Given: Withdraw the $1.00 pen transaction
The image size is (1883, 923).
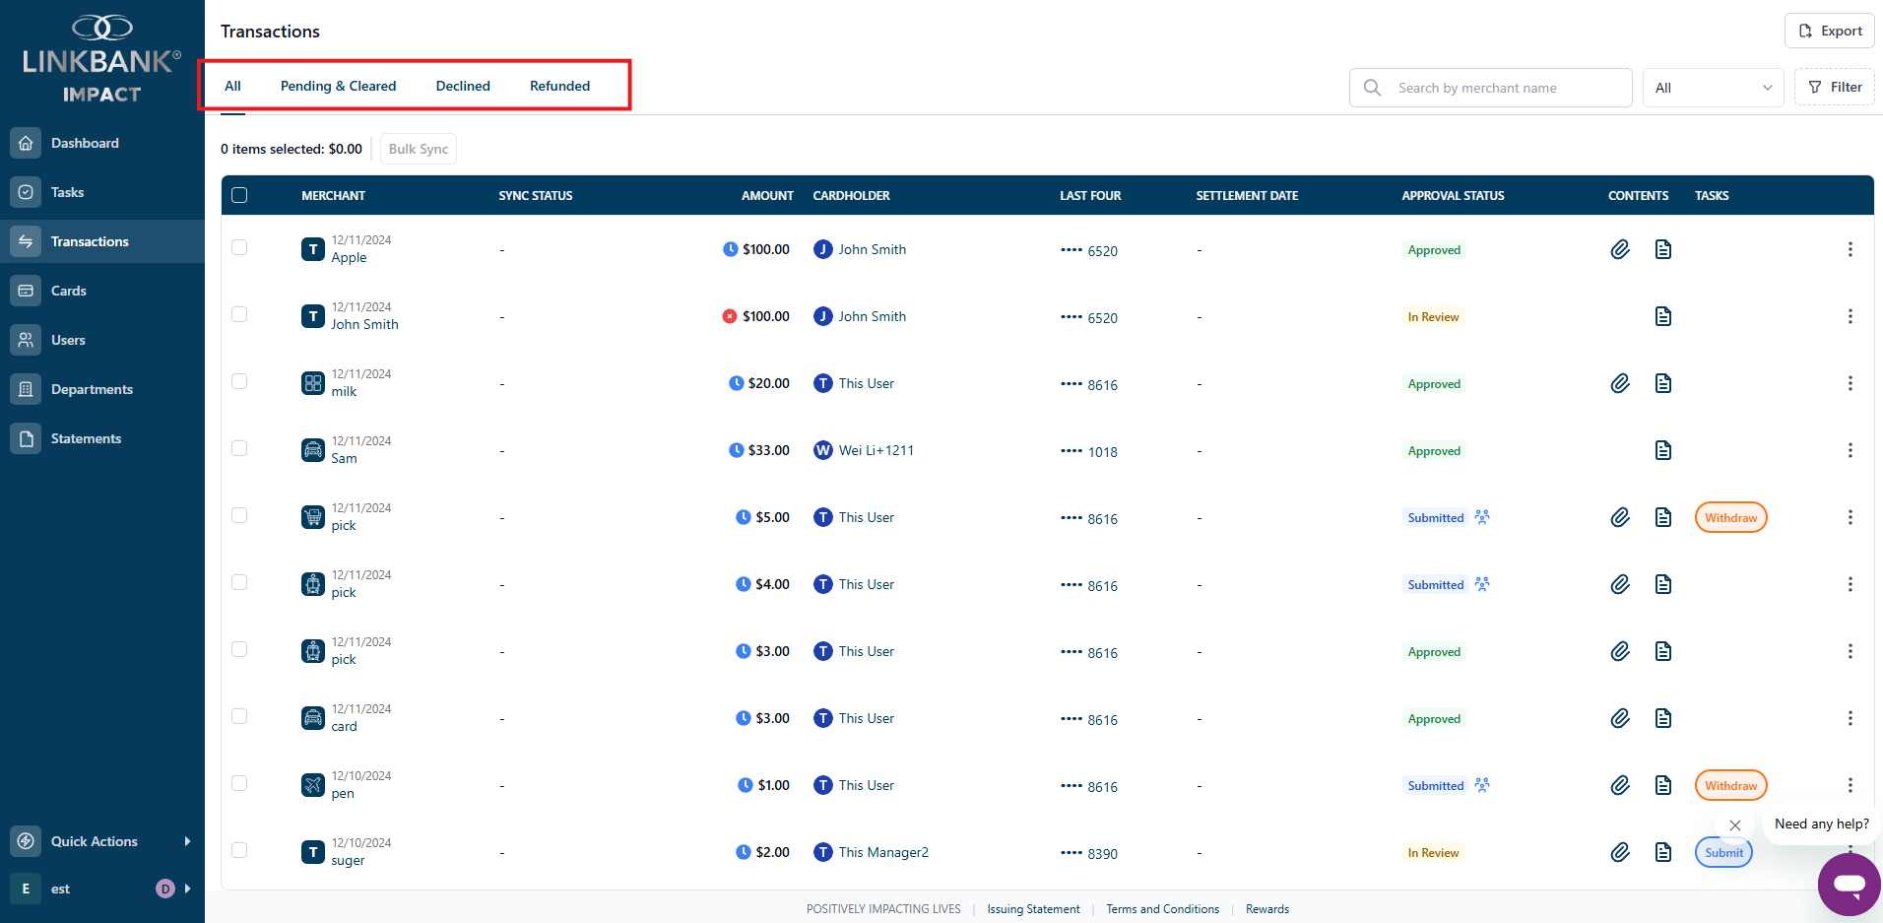Looking at the screenshot, I should pyautogui.click(x=1730, y=786).
